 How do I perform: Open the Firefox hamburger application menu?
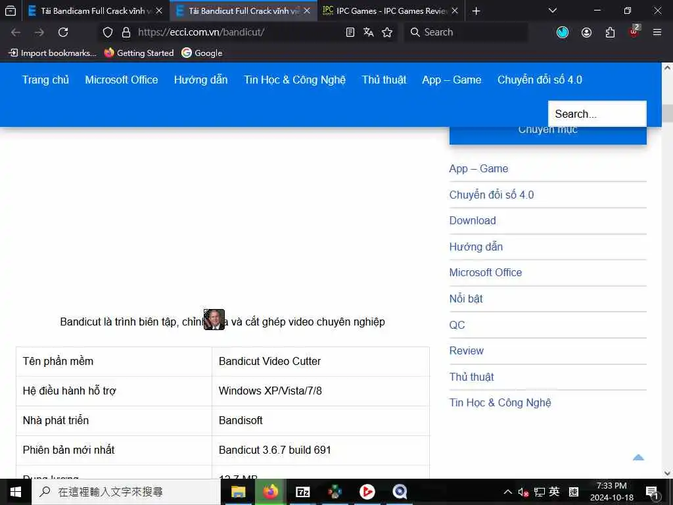point(657,32)
